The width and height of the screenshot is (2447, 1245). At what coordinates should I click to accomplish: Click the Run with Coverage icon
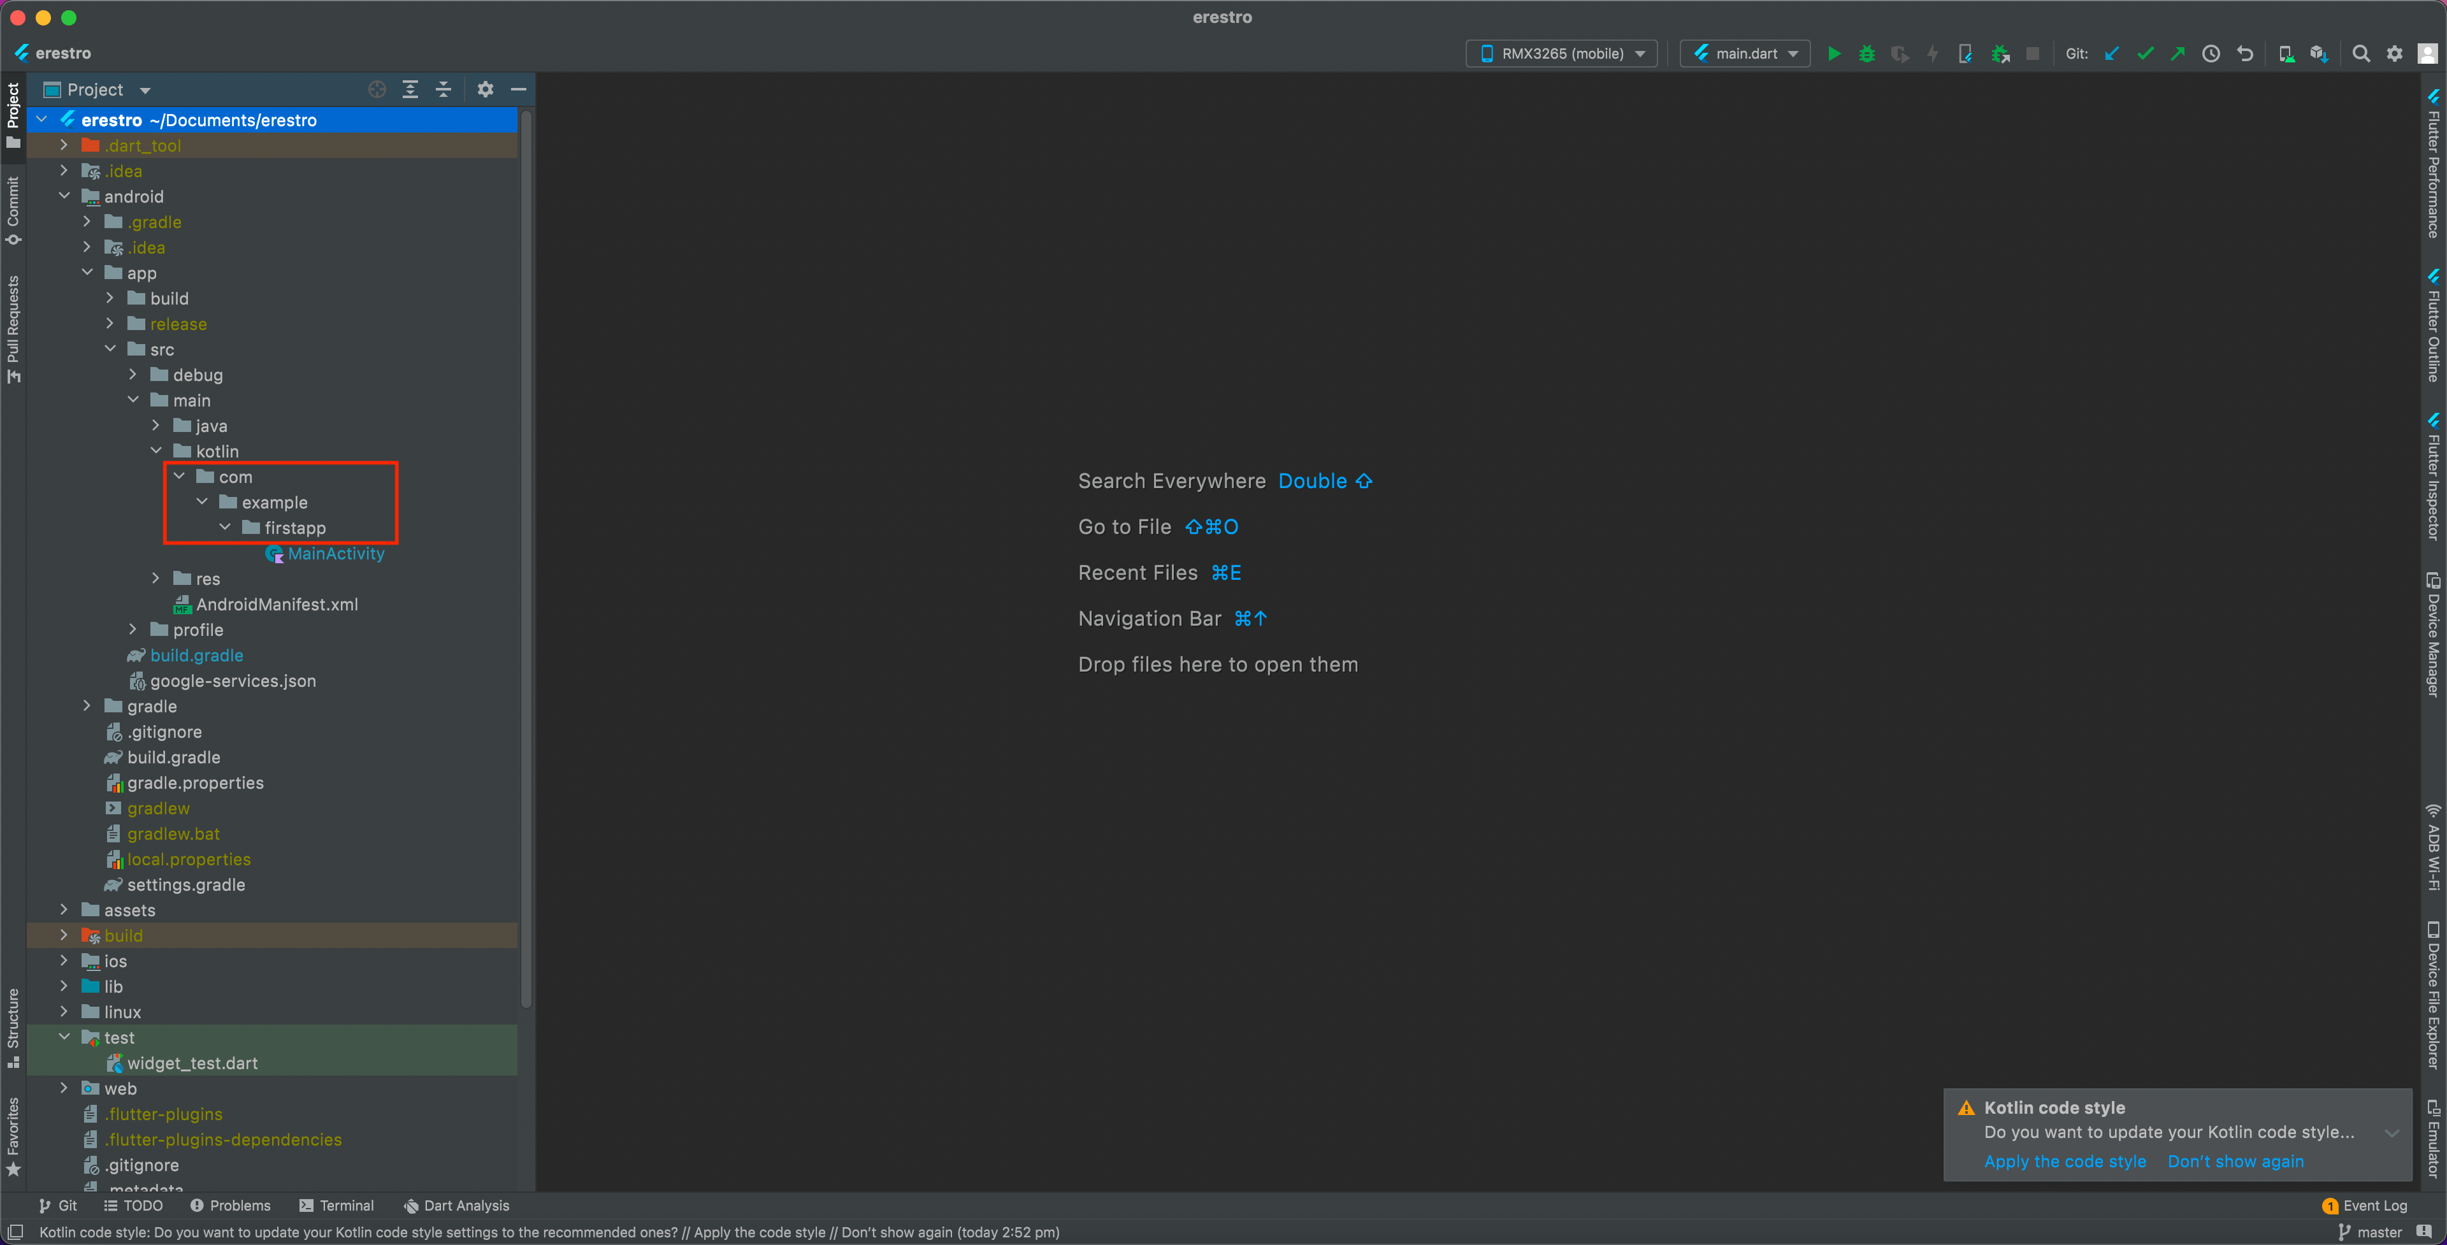coord(1900,54)
